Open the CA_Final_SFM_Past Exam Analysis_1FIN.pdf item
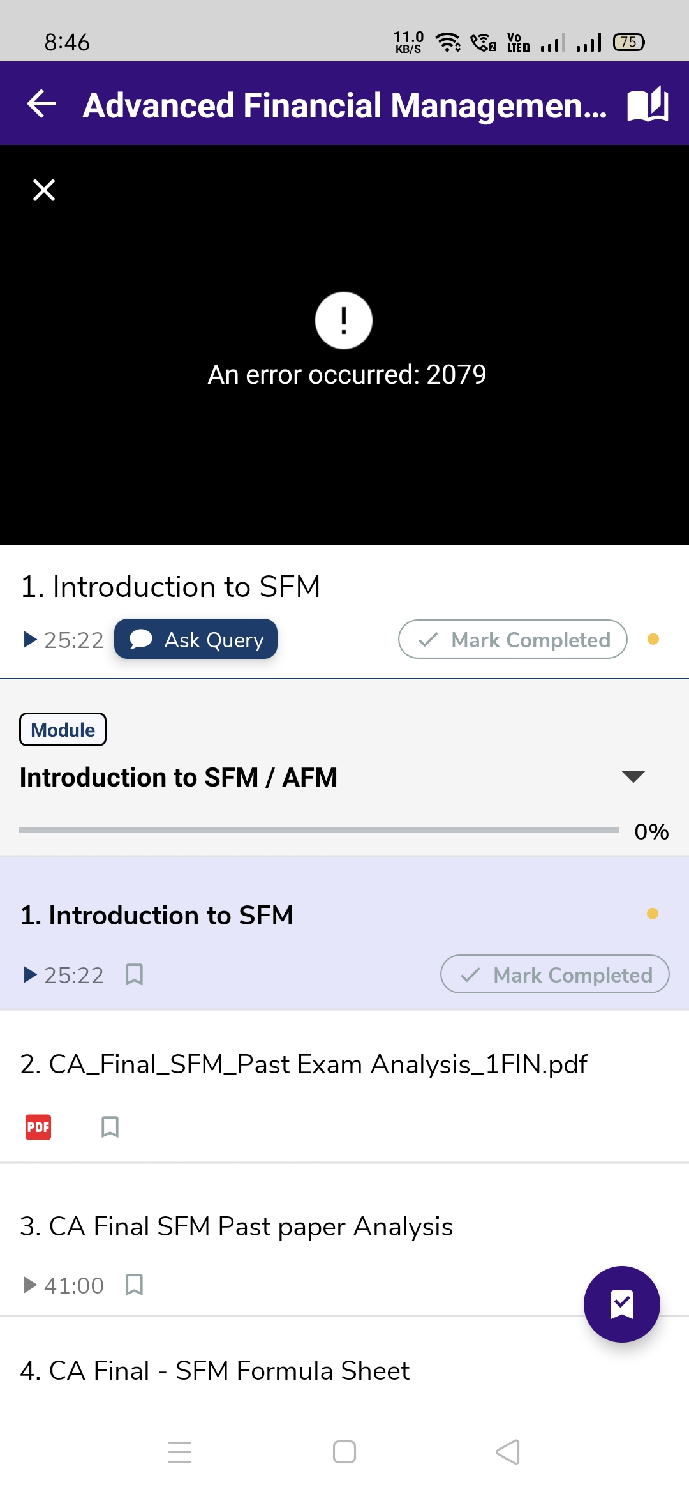 tap(303, 1064)
